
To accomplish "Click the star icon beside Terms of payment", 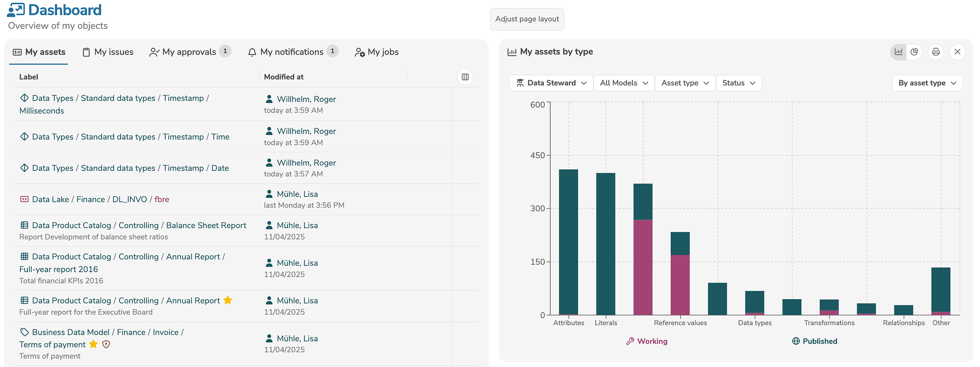I will [x=93, y=344].
